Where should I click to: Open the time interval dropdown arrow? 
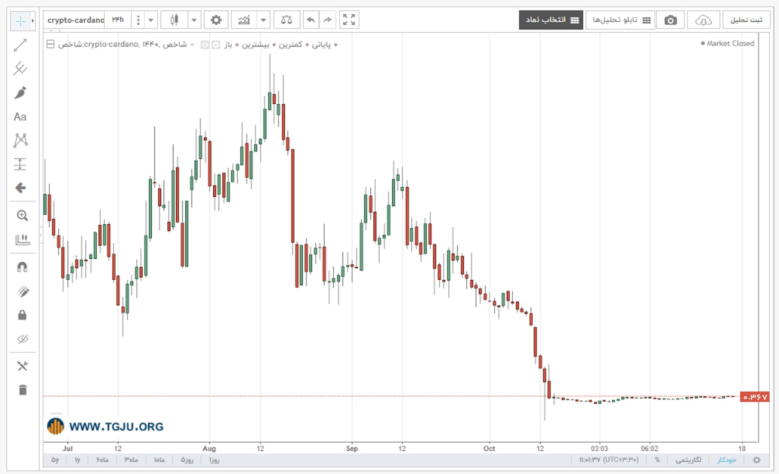click(x=151, y=20)
